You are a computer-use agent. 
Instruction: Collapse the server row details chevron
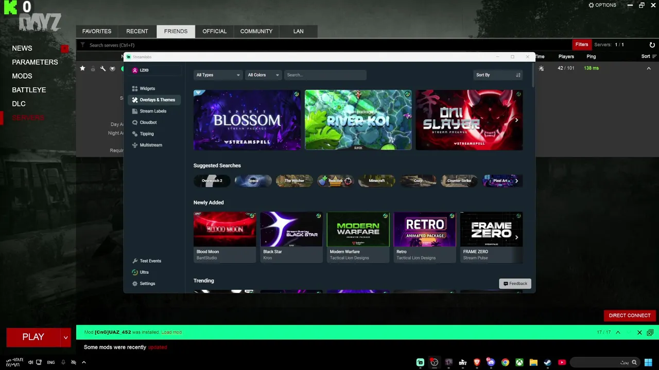pyautogui.click(x=649, y=68)
